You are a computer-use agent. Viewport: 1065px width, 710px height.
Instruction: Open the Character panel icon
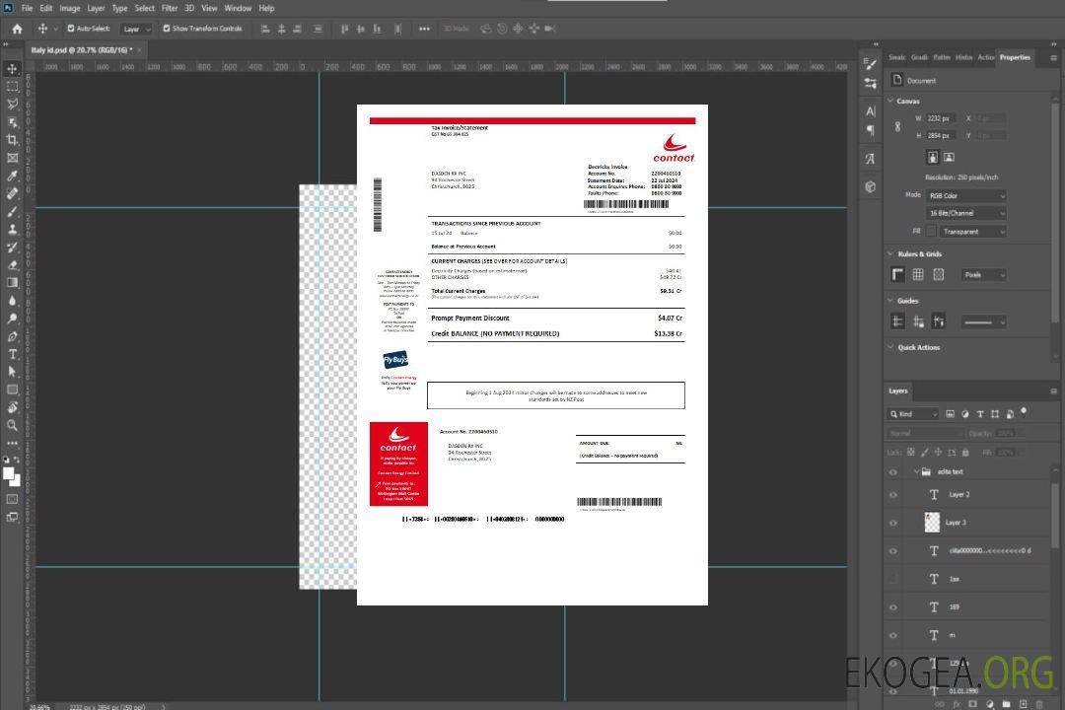click(871, 110)
